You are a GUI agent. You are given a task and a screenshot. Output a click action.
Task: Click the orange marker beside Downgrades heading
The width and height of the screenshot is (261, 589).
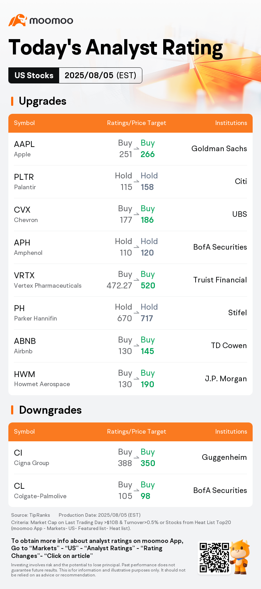(12, 410)
